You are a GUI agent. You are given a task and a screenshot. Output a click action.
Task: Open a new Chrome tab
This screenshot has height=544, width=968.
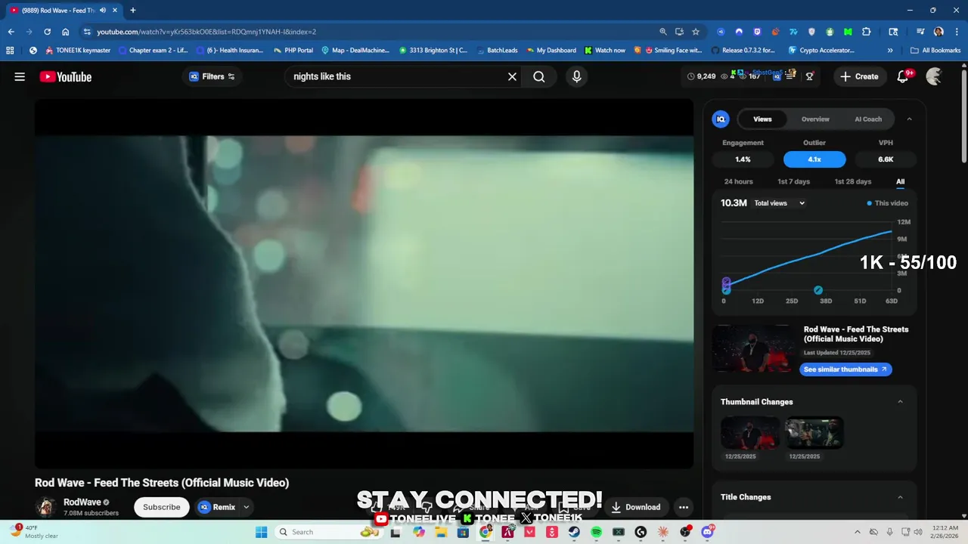132,11
